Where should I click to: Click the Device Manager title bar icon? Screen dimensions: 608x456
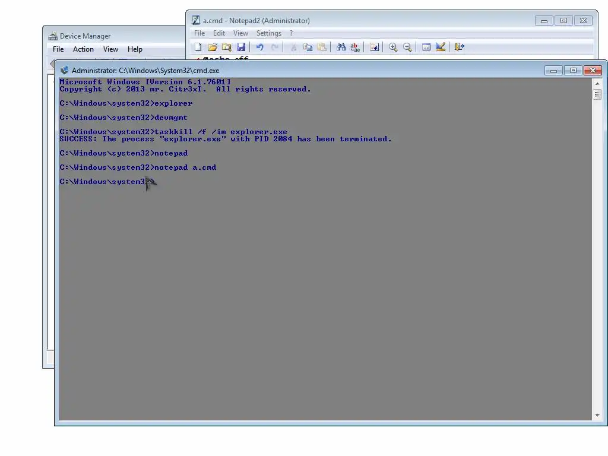pos(53,36)
